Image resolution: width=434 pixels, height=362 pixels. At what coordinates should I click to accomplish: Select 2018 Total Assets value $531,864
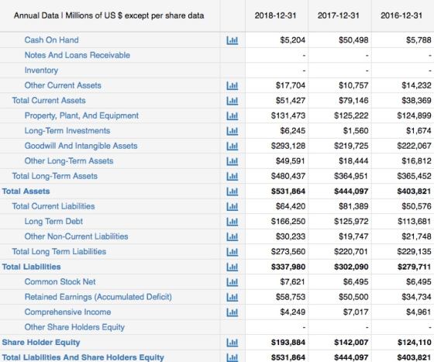pos(288,191)
